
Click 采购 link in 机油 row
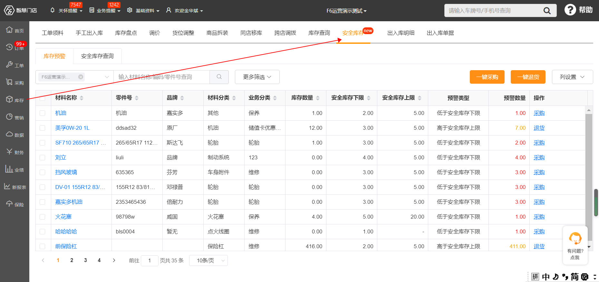(539, 113)
